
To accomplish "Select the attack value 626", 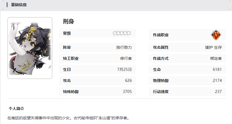I will point(128,81).
